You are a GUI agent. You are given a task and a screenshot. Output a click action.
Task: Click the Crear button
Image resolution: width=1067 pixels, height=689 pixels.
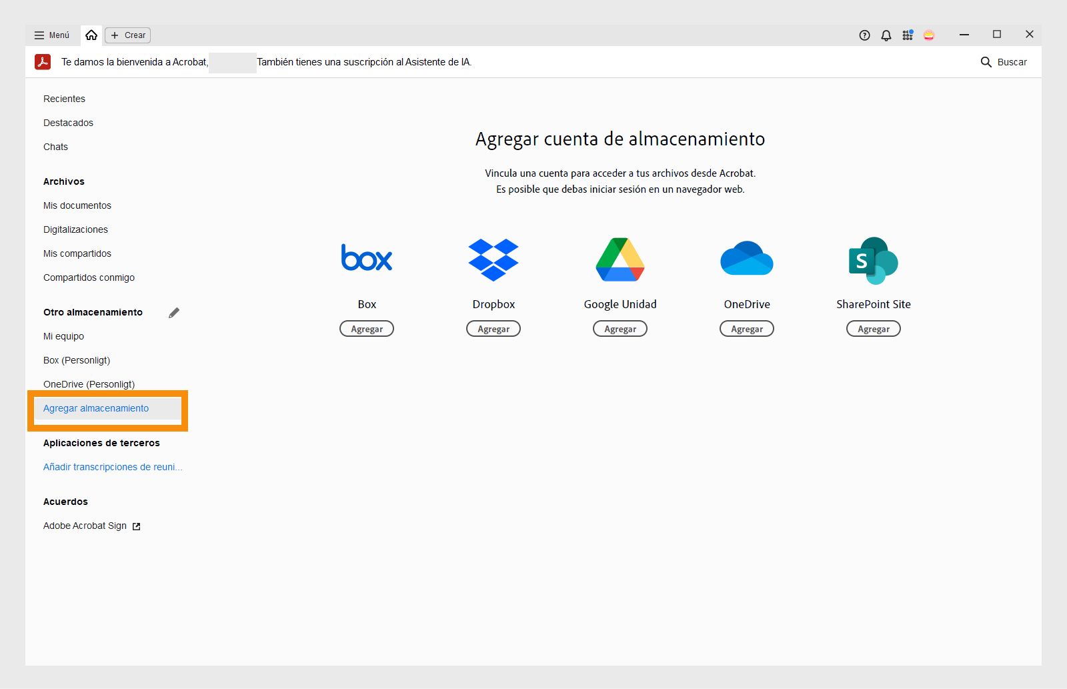click(x=127, y=35)
